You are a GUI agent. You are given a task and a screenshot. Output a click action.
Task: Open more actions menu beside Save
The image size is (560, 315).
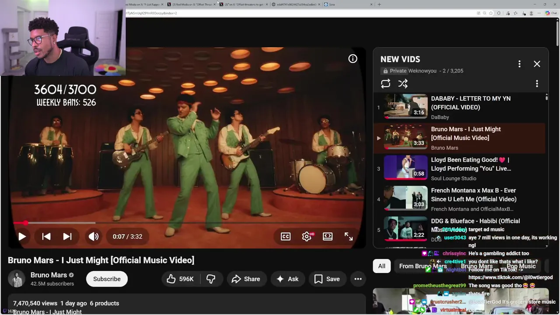coord(358,279)
